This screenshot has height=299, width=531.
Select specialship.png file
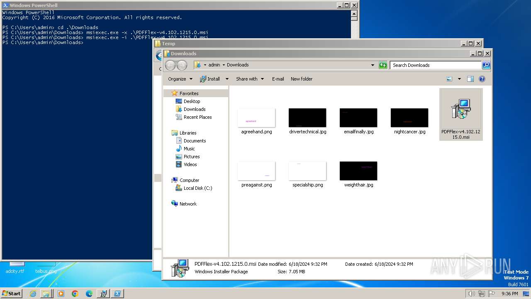click(x=307, y=174)
